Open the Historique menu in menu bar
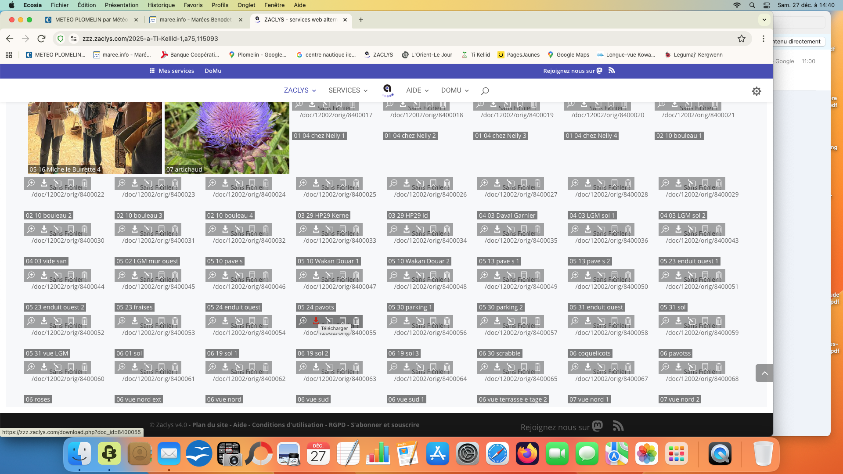Viewport: 843px width, 474px height. [x=161, y=5]
